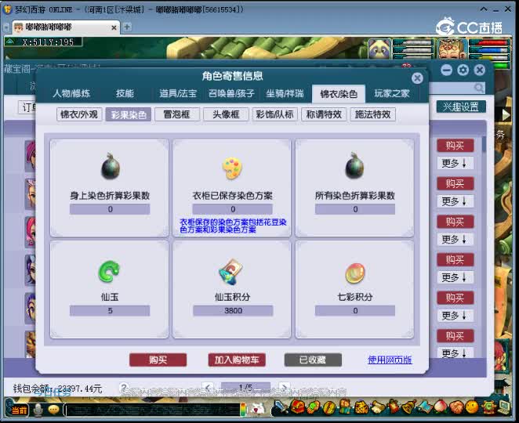This screenshot has height=423, width=519.
Task: Click the golden bell icon
Action: (409, 407)
